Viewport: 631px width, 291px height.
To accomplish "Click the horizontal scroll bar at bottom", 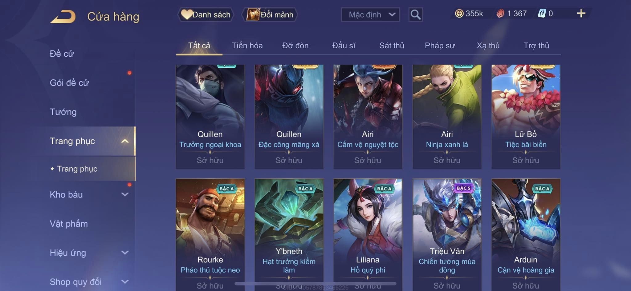I will click(315, 283).
